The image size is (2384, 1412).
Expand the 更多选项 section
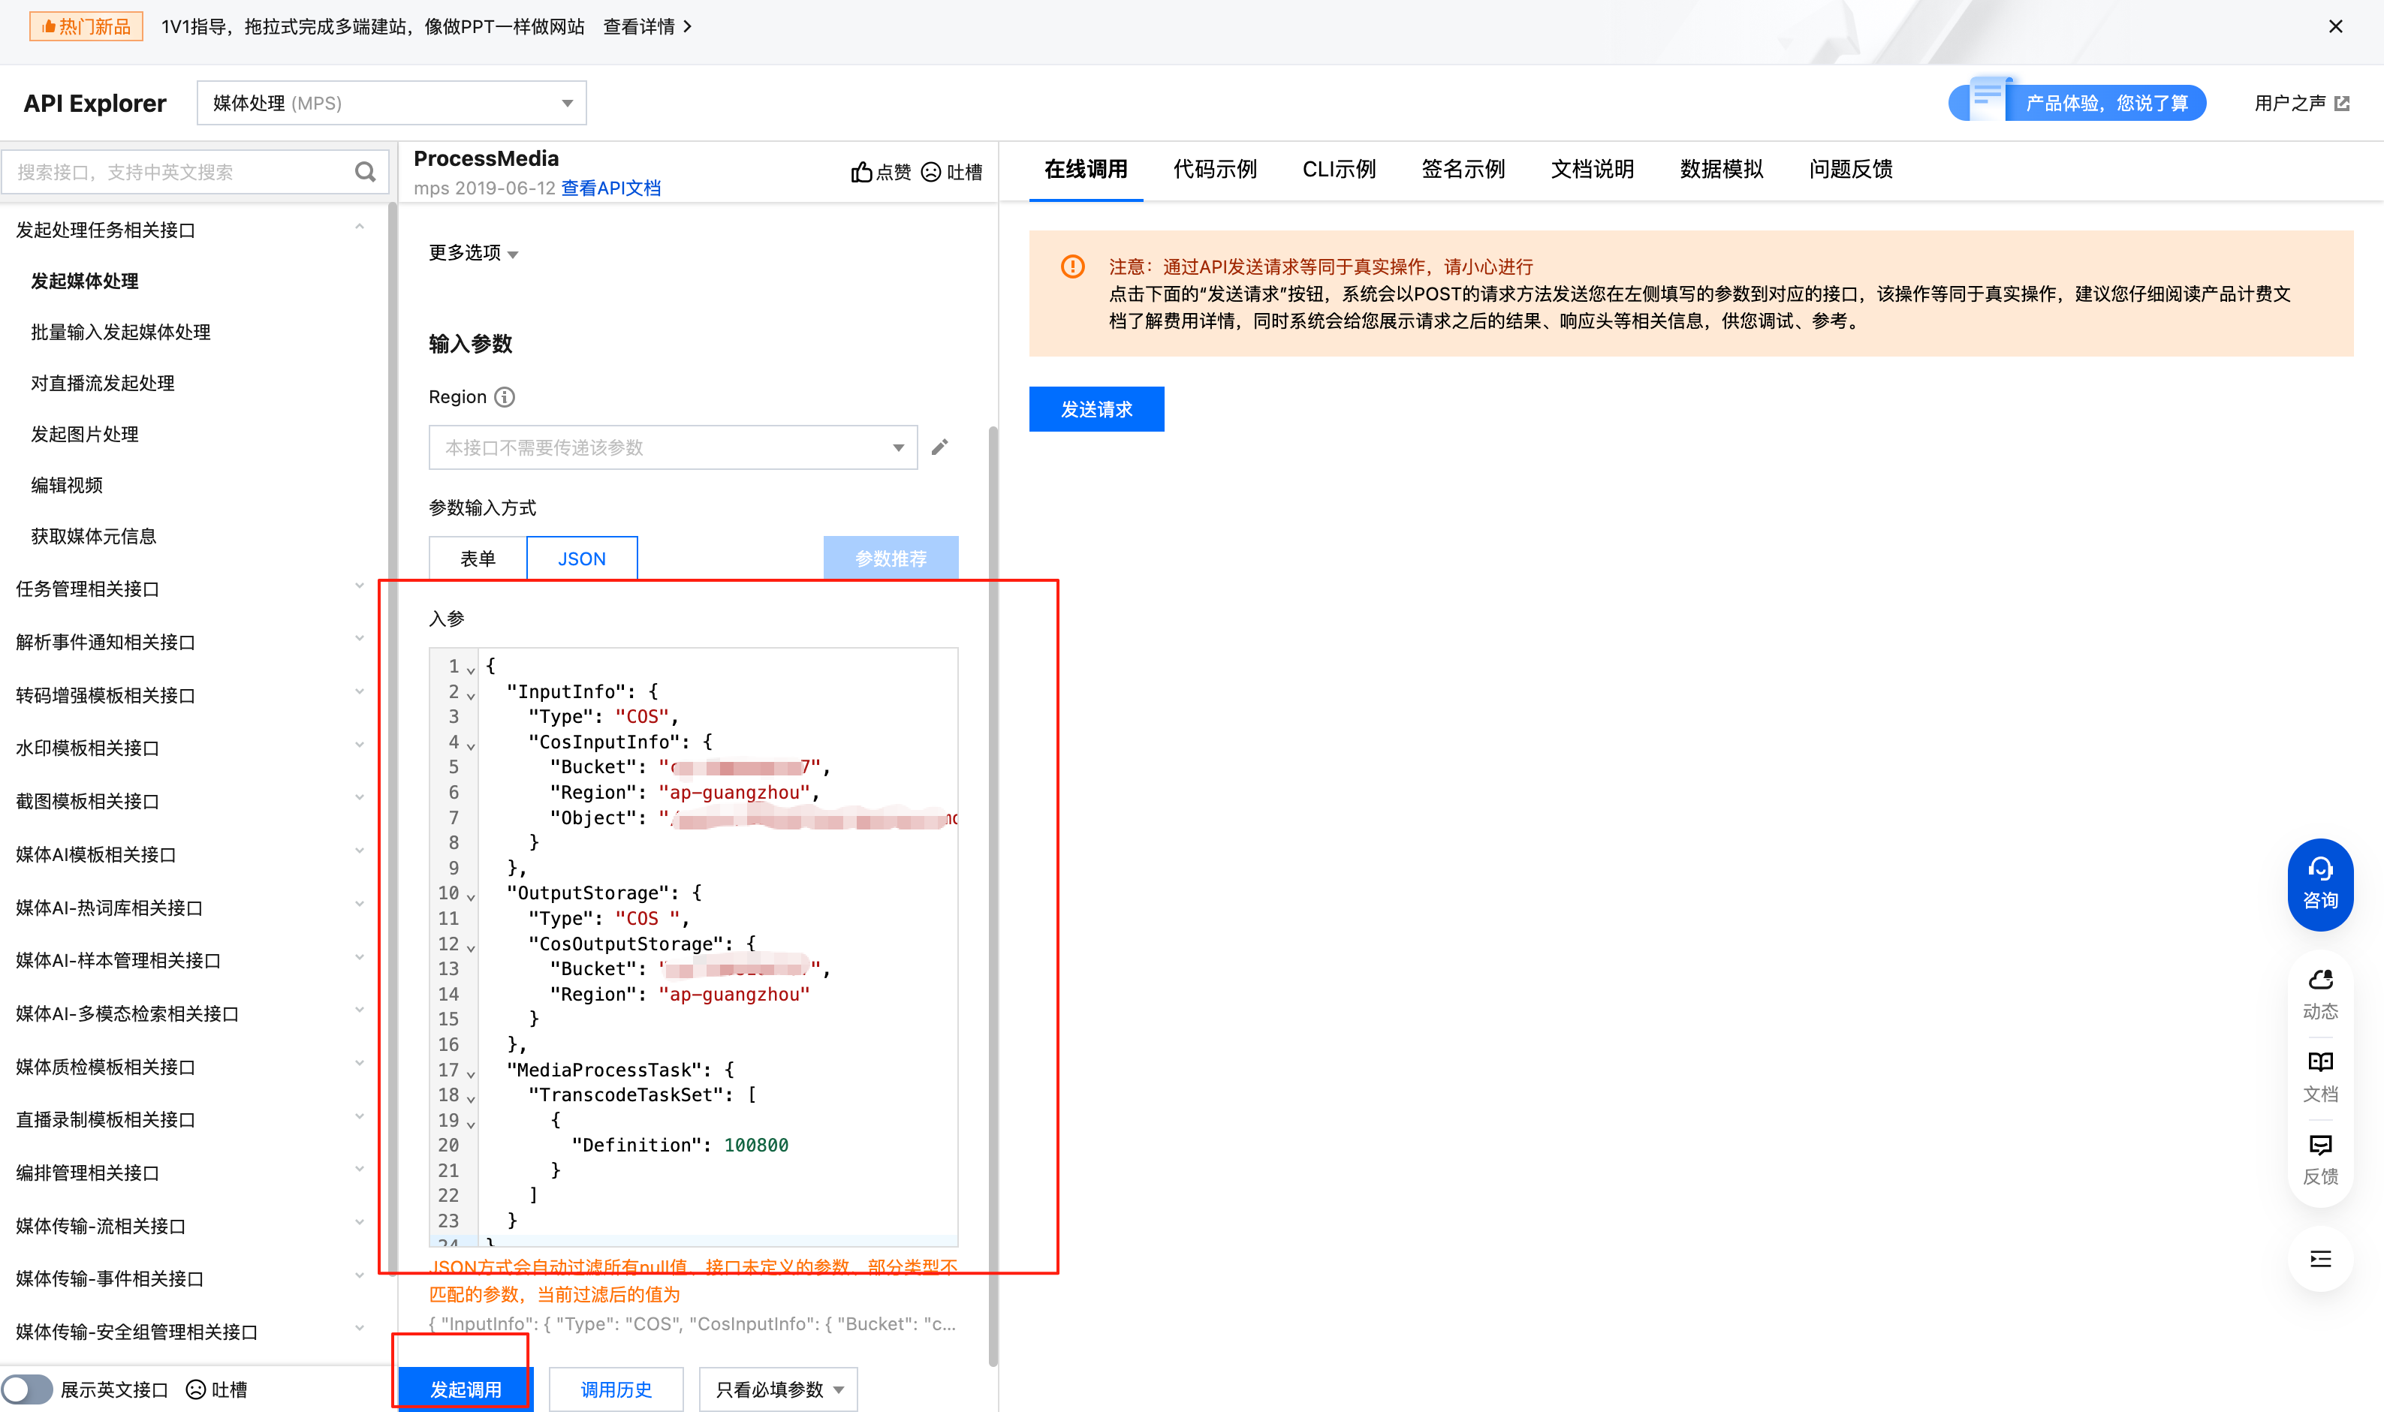(473, 253)
